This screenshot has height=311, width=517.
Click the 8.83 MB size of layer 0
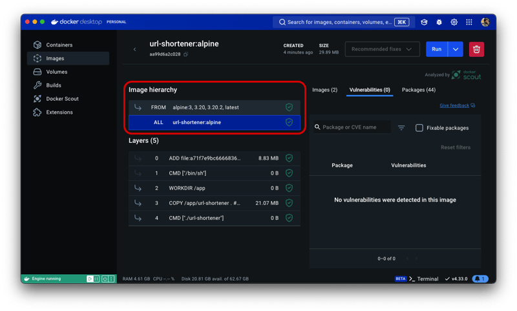(268, 158)
